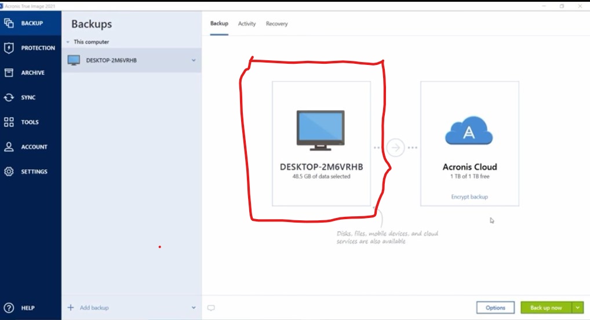This screenshot has width=590, height=320.
Task: Go to the PROTECTION section label
Action: coord(38,48)
